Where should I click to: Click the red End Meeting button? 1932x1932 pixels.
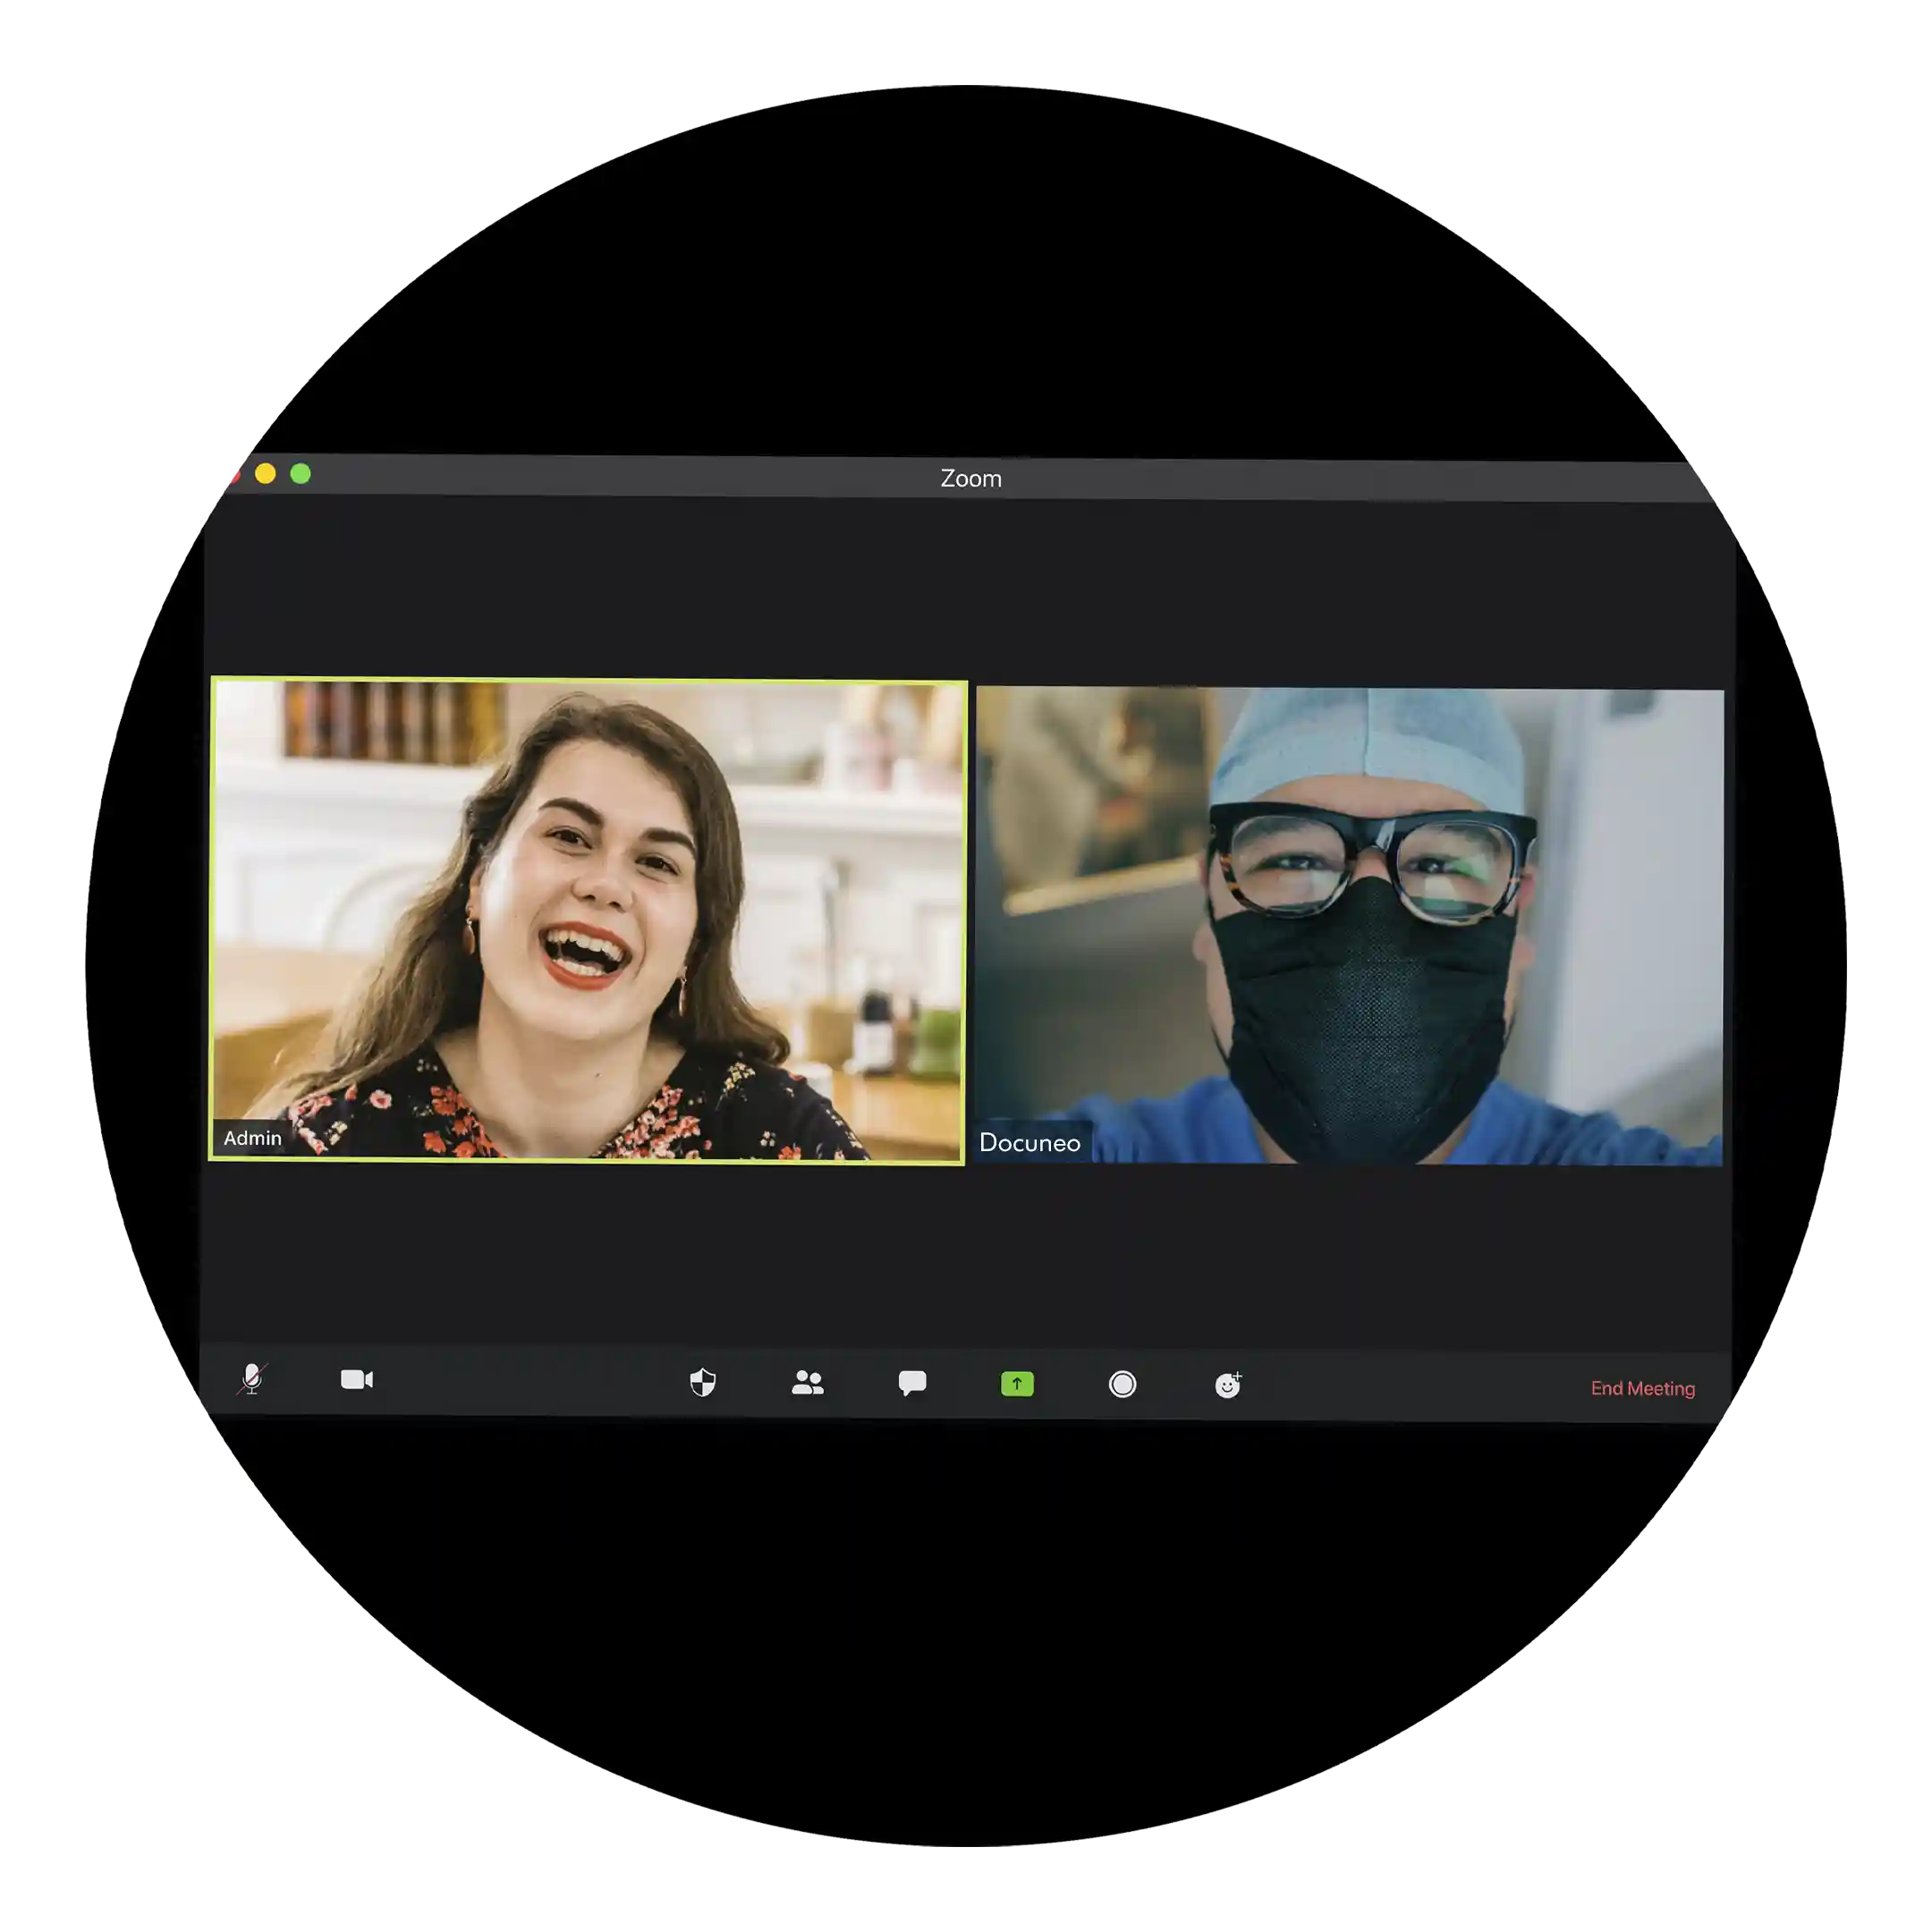[1642, 1388]
